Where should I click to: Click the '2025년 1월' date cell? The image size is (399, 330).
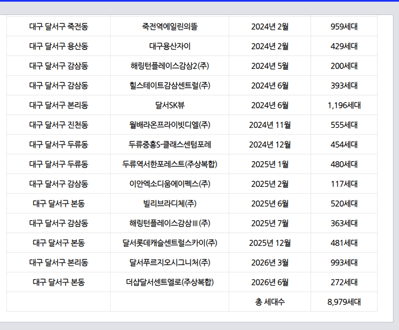pos(270,164)
